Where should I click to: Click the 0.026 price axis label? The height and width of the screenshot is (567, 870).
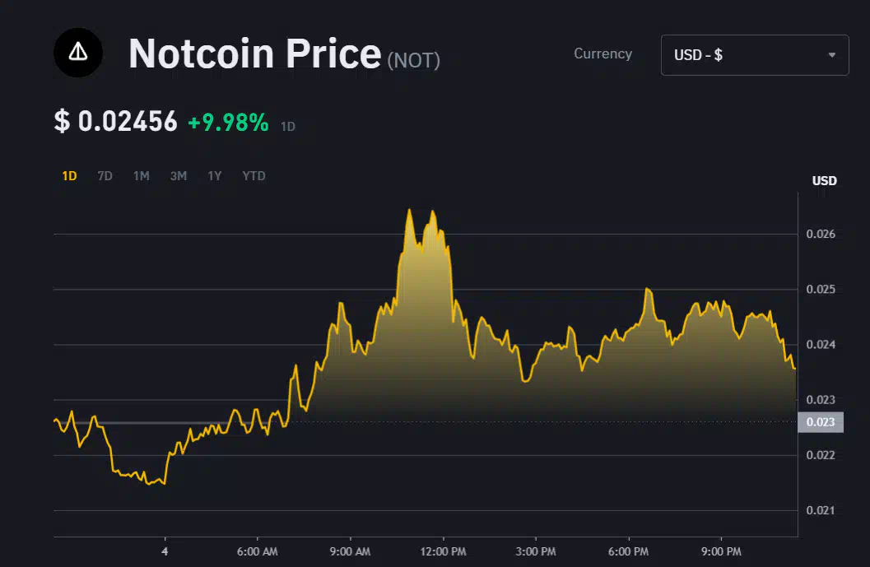[821, 235]
